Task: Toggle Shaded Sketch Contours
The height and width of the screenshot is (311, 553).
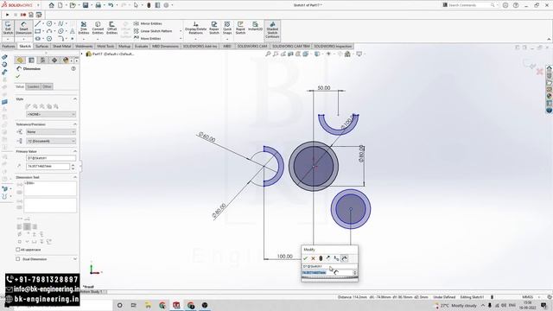Action: (272, 29)
